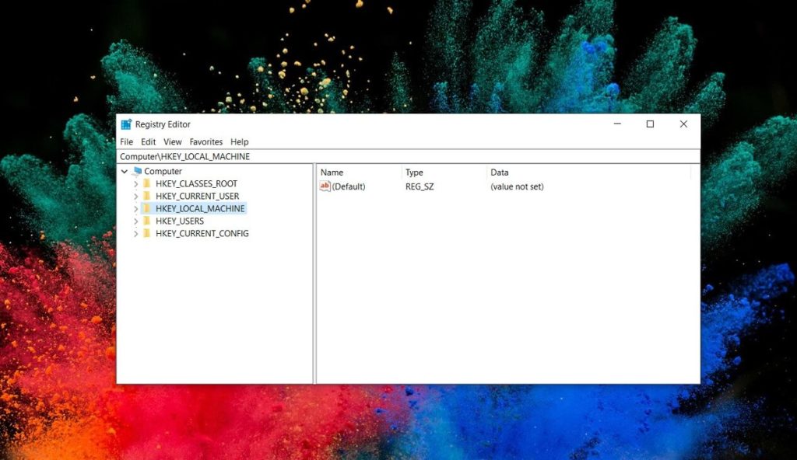
Task: Open the Edit menu
Action: pyautogui.click(x=149, y=141)
